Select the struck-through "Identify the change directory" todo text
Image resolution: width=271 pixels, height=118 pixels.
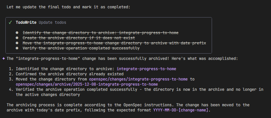point(101,33)
